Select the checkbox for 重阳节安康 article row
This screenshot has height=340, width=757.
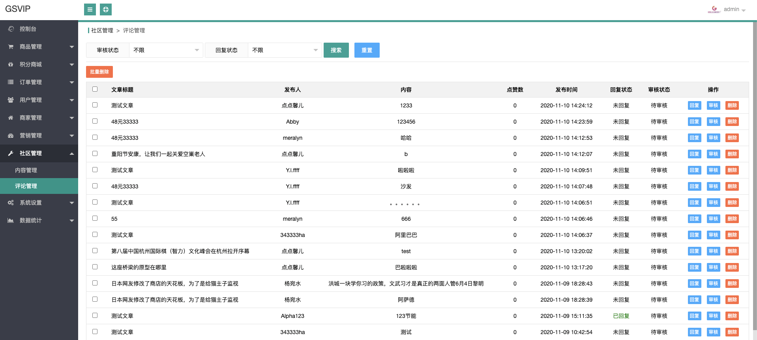[95, 154]
